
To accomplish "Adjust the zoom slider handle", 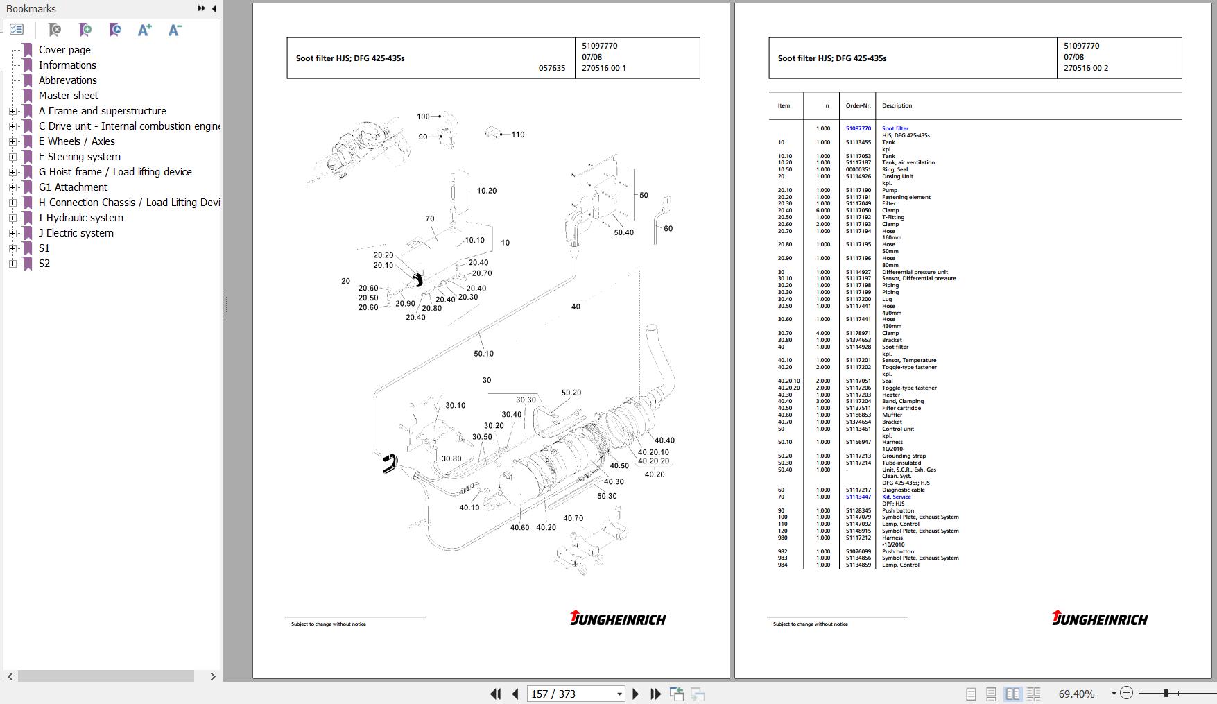I will point(1166,693).
